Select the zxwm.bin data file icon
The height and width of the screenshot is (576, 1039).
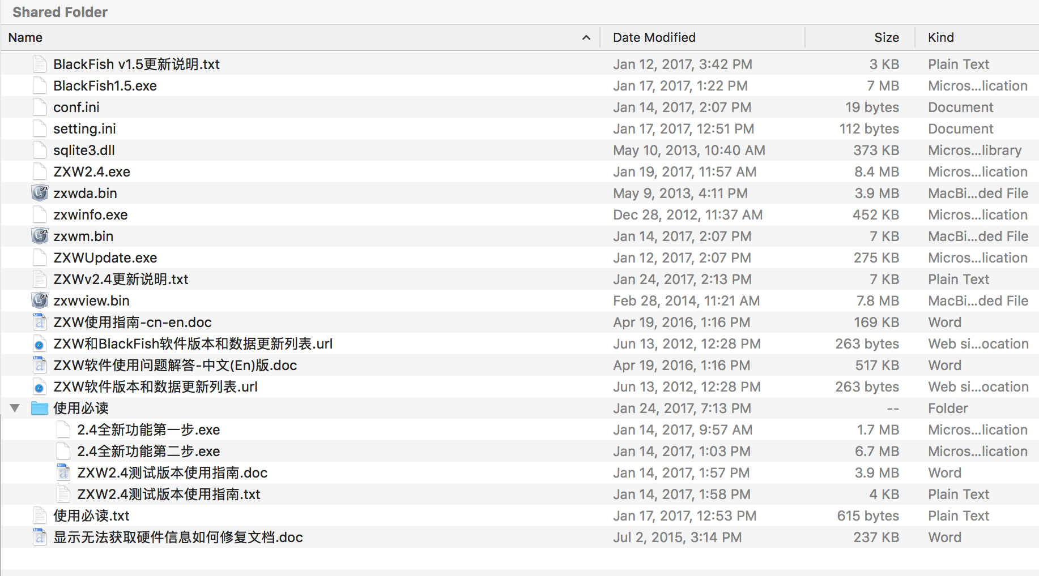40,236
